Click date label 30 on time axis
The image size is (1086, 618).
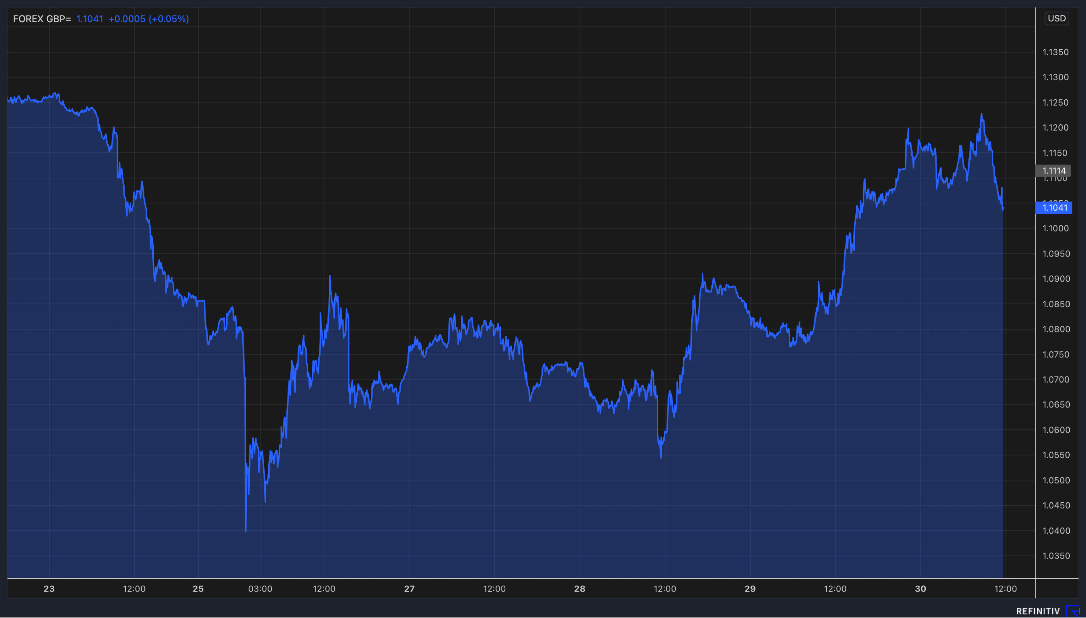point(921,589)
